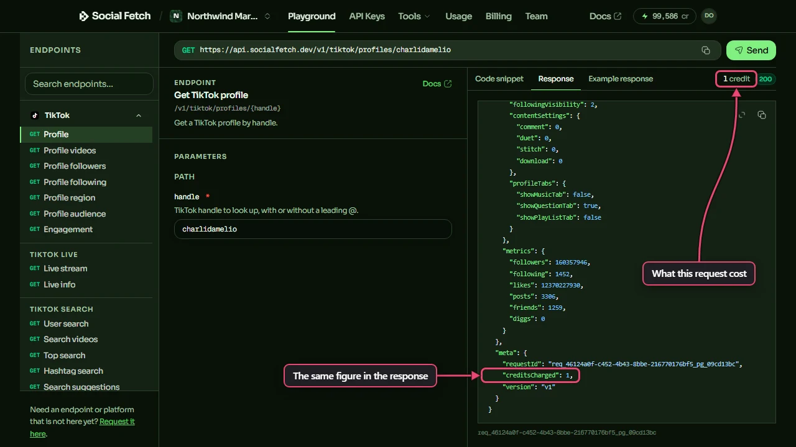Click the request URL field
796x447 pixels.
448,50
